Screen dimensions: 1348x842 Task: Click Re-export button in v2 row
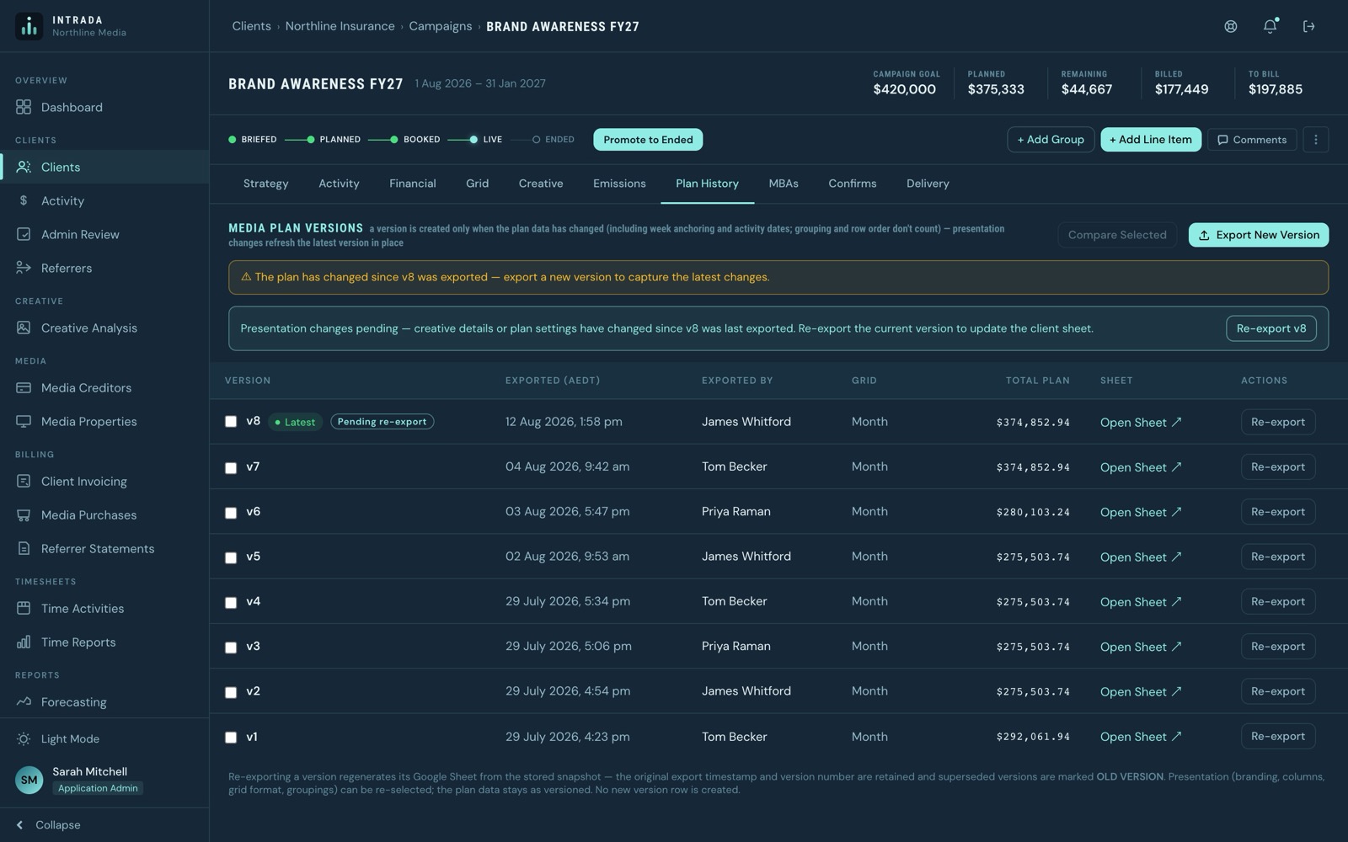click(x=1277, y=691)
